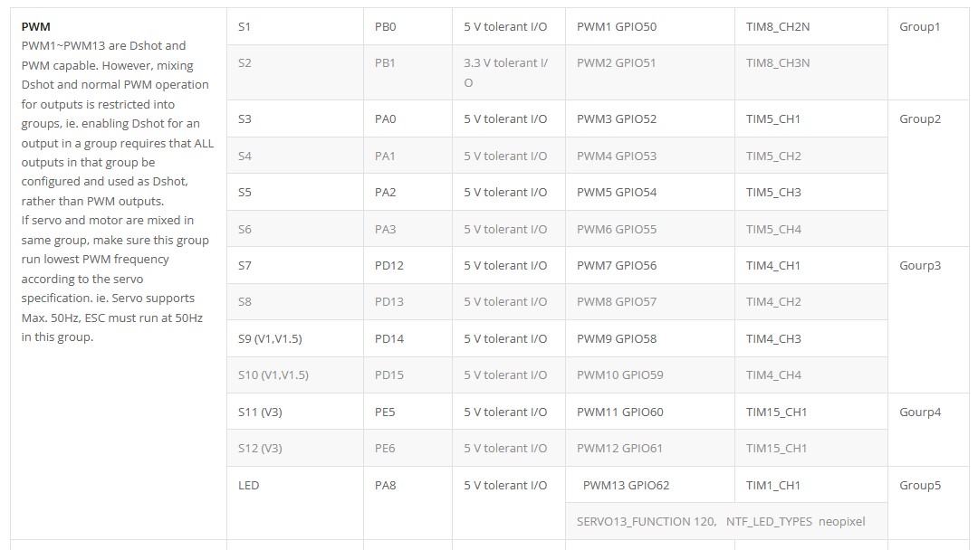Click SERVO13_FUNCTION 120 text
Screen dimensions: 978x550
[x=647, y=521]
